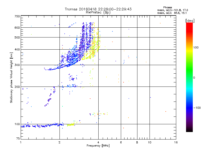
Task: Click the blue echo cluster at 200 km near 2.5 MHz
Action: click(x=71, y=86)
